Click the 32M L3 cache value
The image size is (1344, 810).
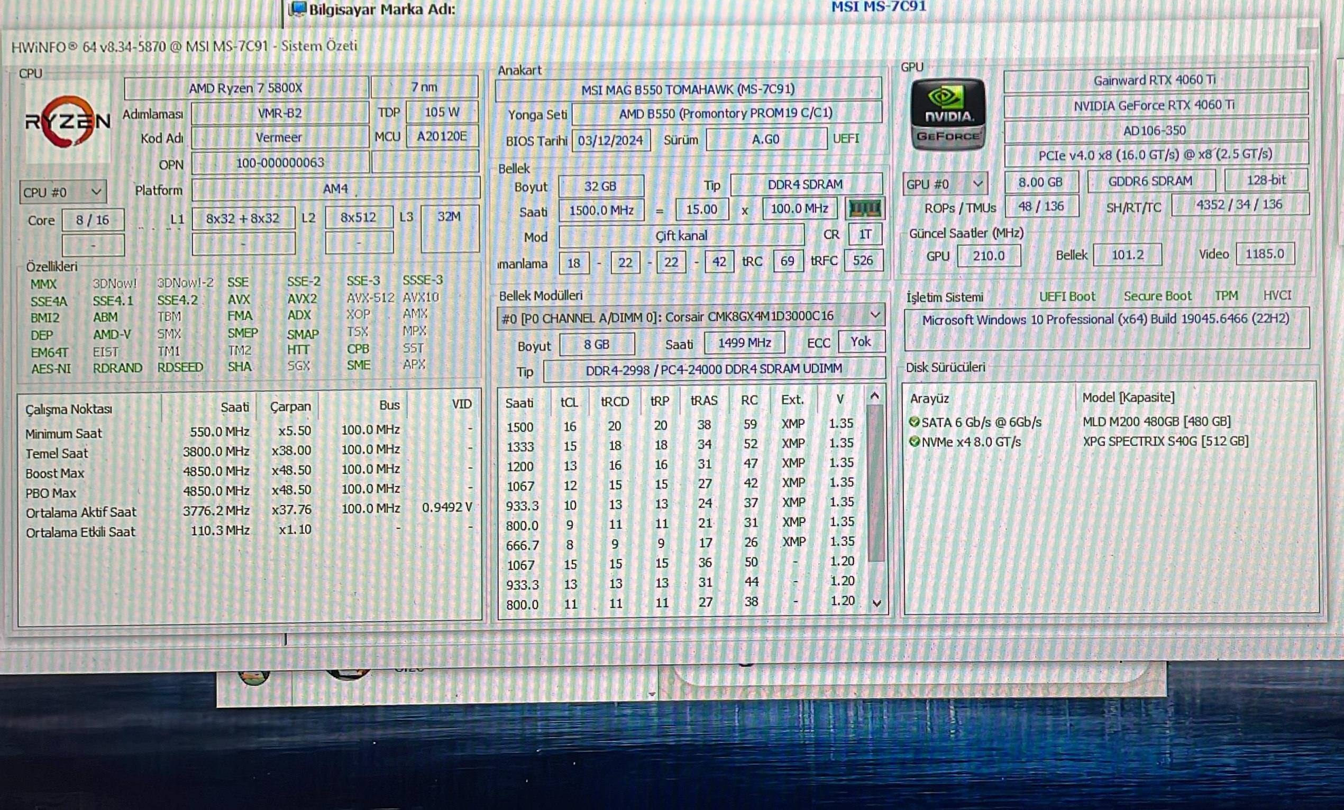(x=450, y=228)
